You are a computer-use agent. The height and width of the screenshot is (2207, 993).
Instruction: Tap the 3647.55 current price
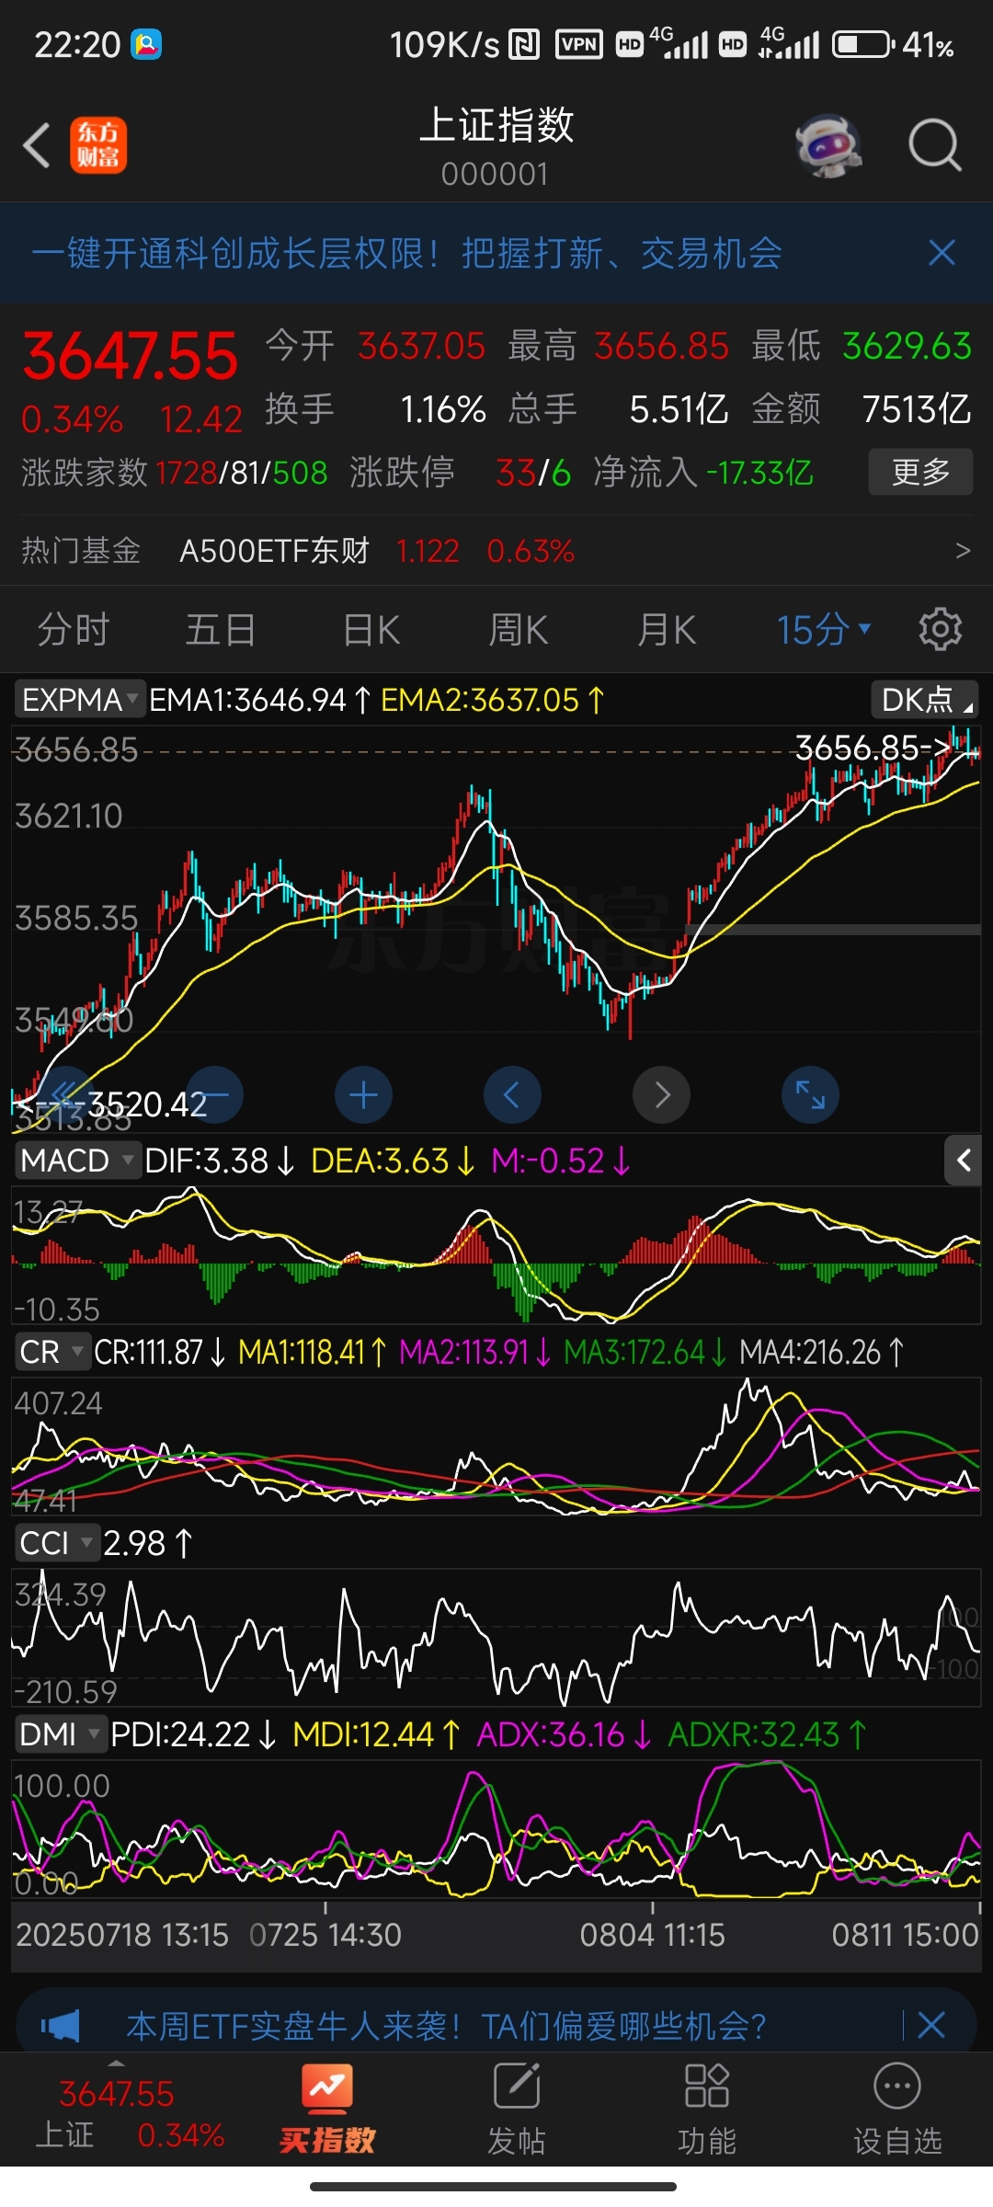click(131, 357)
